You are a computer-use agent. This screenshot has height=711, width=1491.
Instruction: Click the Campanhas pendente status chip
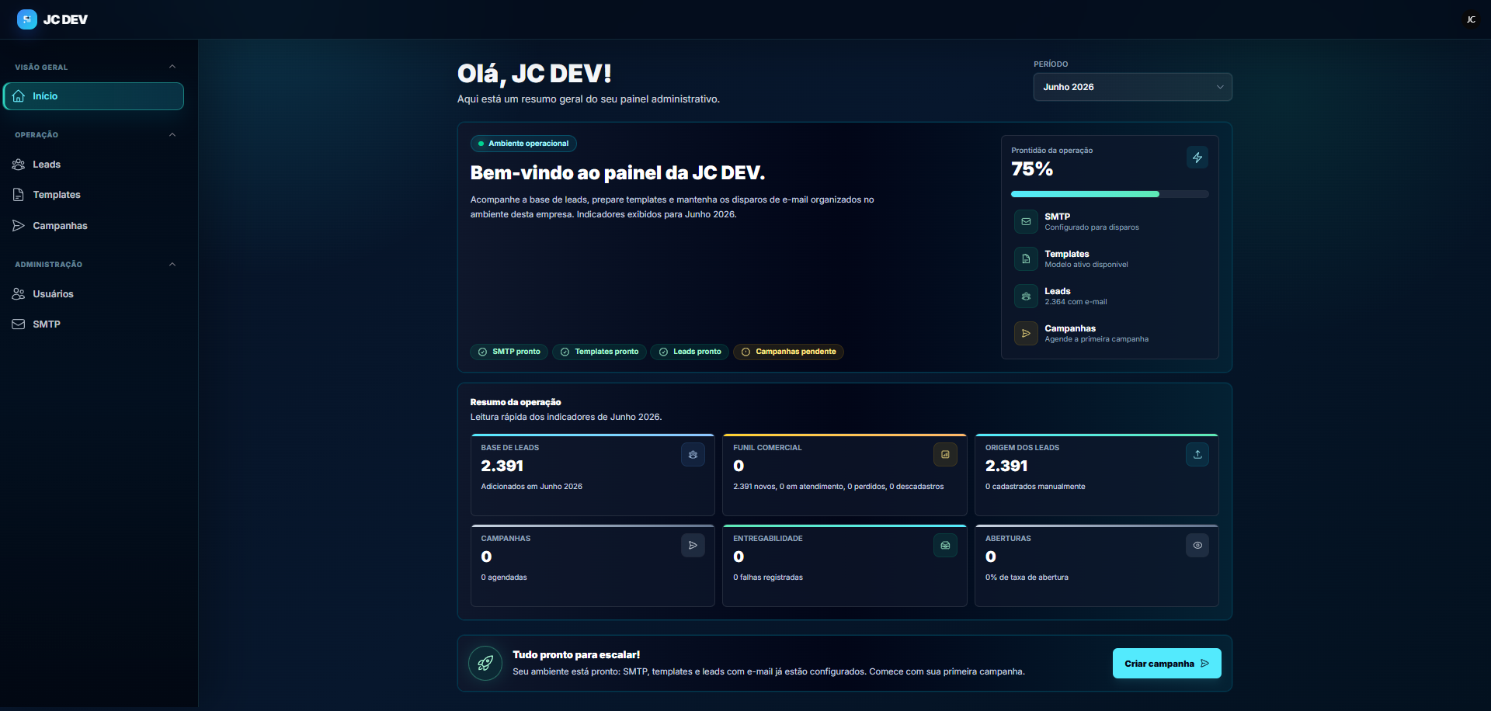pos(788,352)
